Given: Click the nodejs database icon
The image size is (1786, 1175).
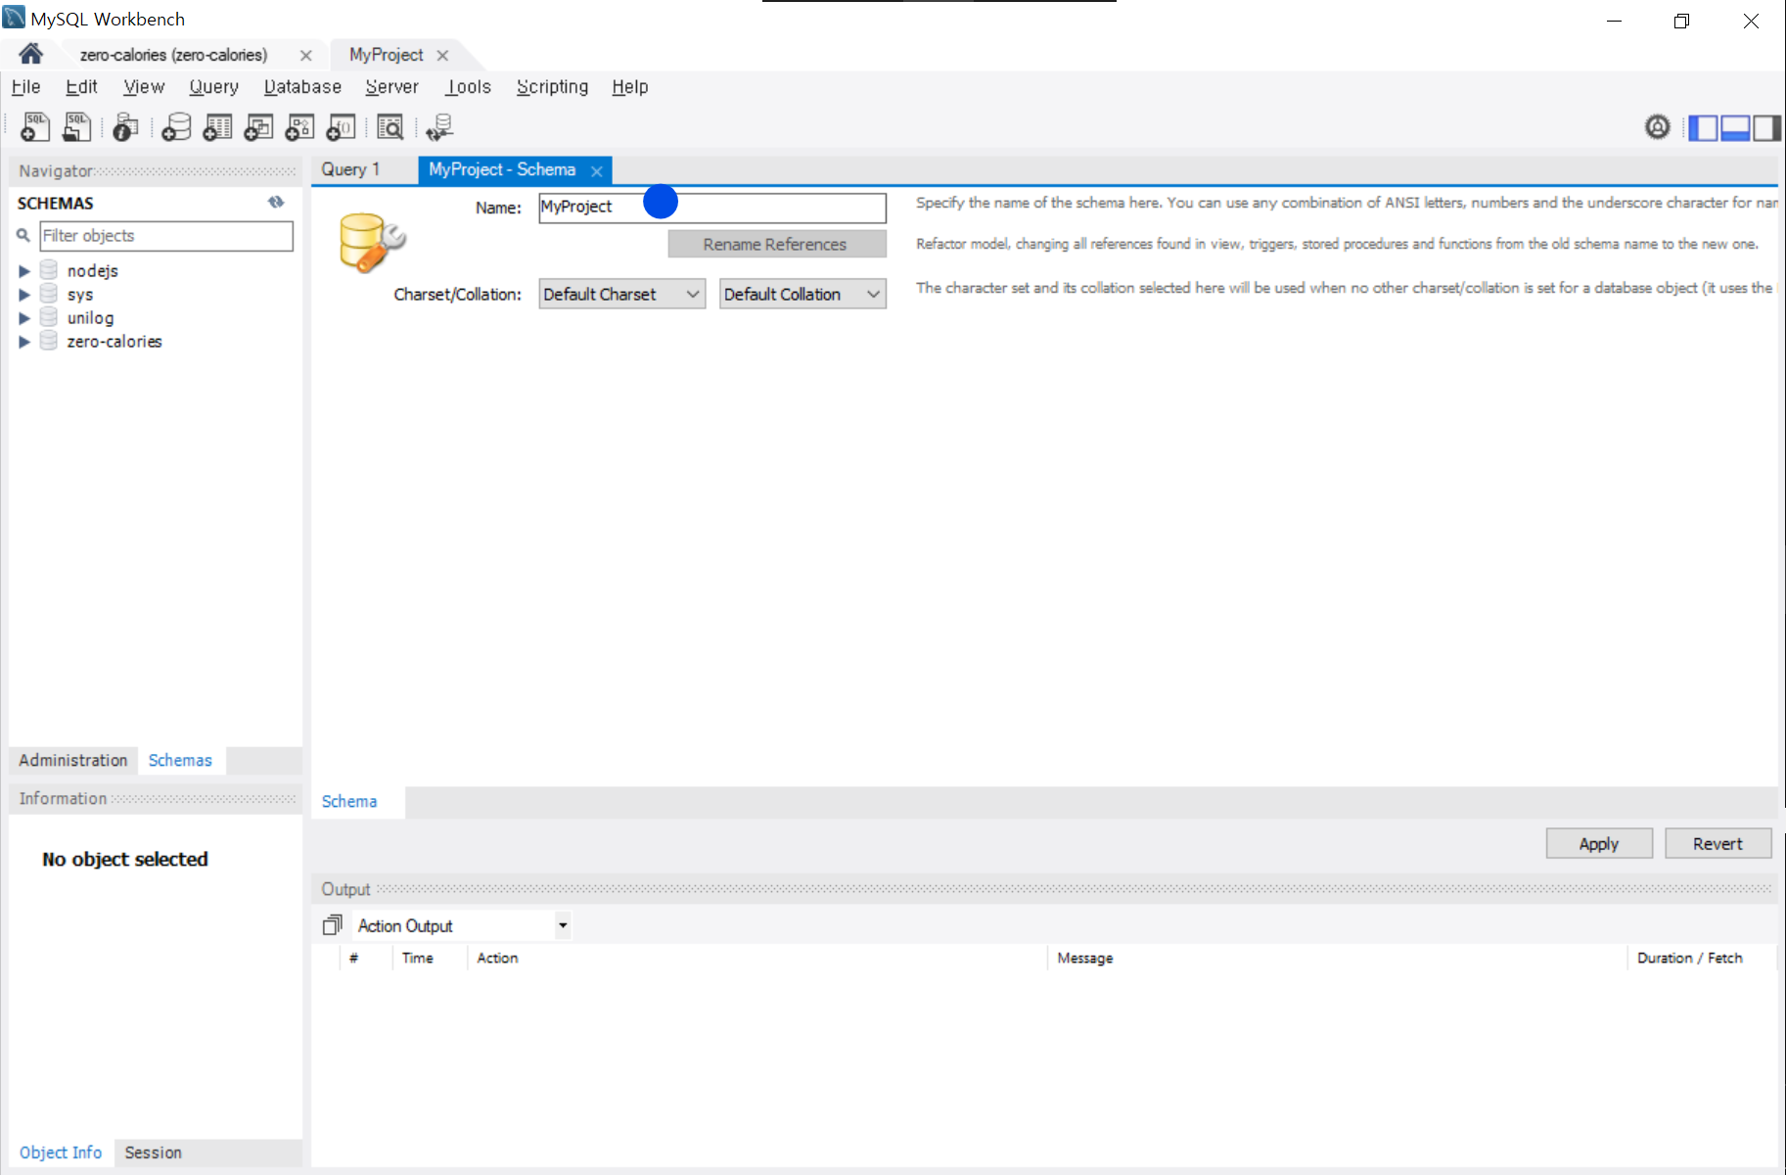Looking at the screenshot, I should pyautogui.click(x=49, y=270).
